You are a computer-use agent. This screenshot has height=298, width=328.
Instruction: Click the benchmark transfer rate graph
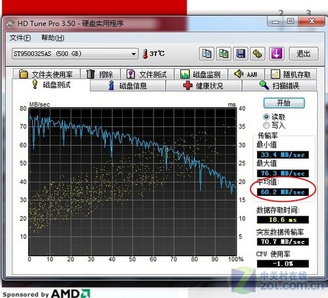(133, 181)
